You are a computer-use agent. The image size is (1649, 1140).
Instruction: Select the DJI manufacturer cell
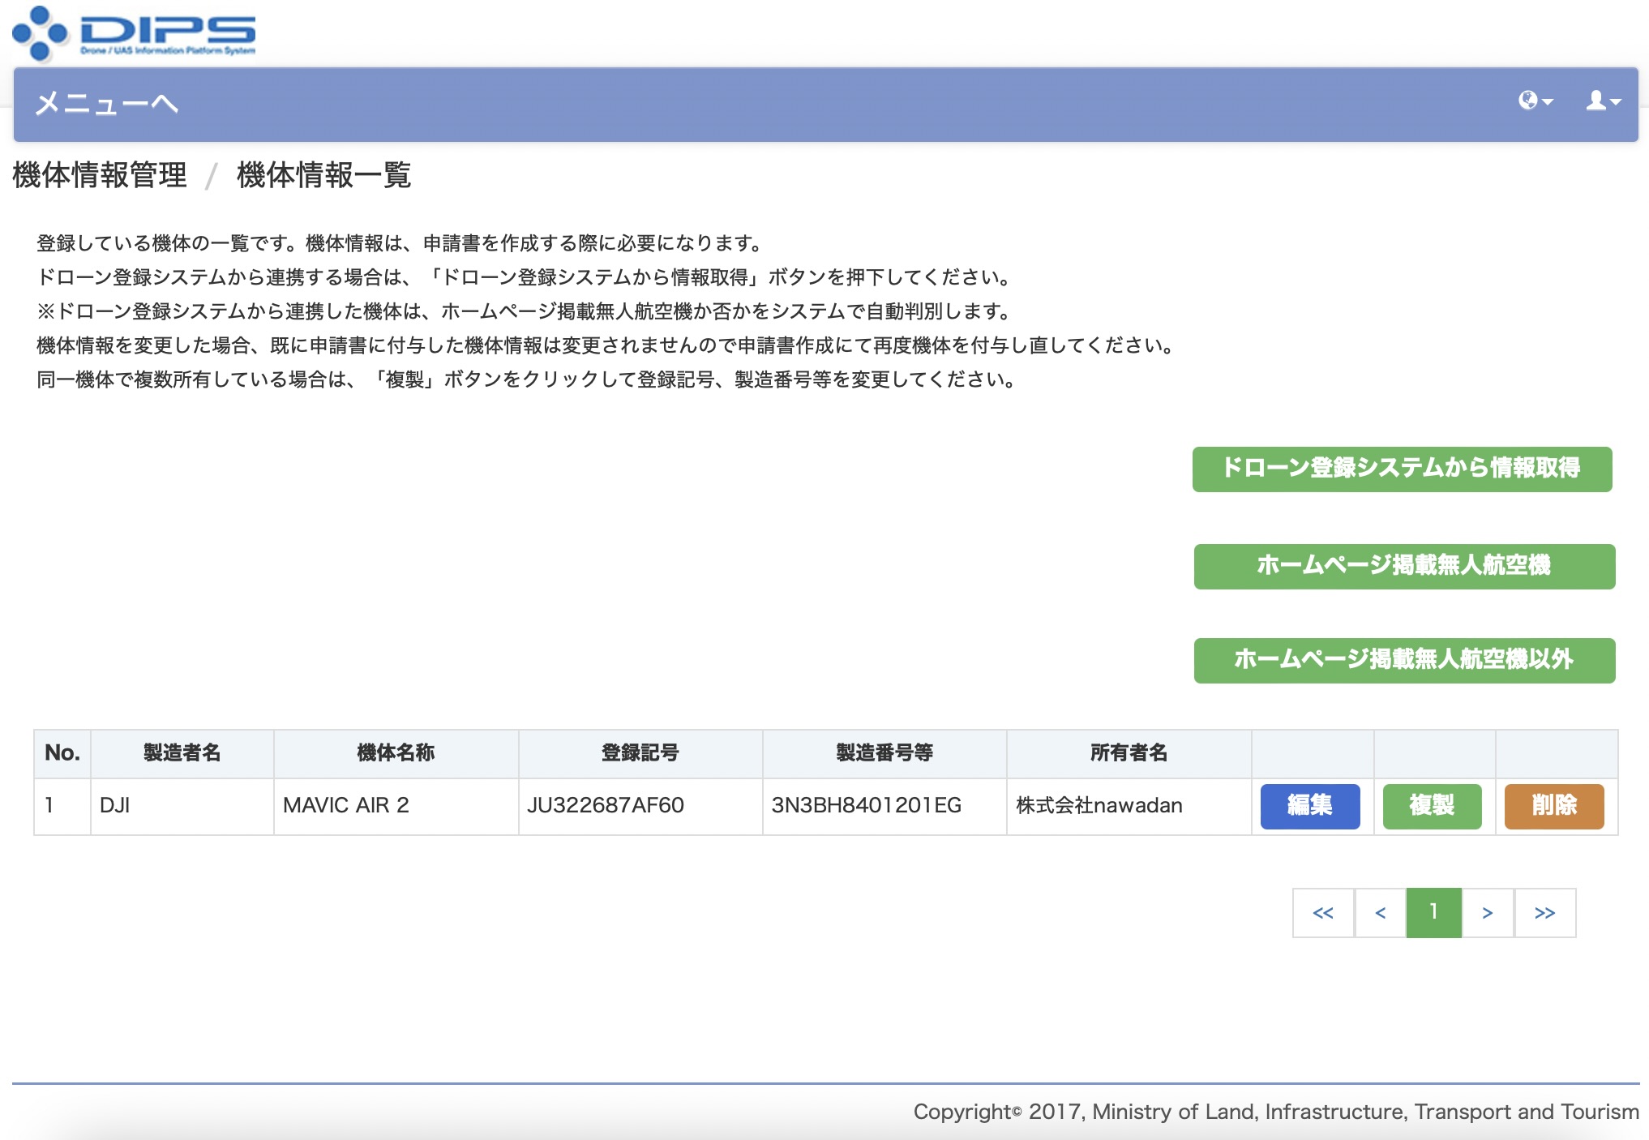(x=182, y=806)
